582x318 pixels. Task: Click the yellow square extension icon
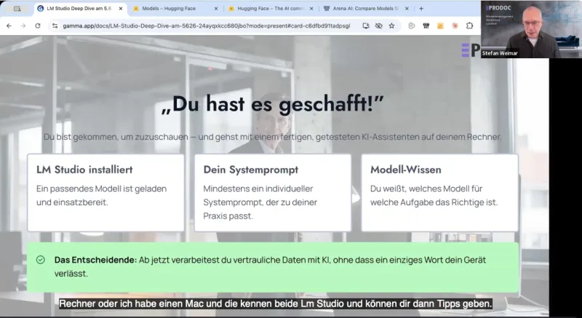pyautogui.click(x=440, y=25)
